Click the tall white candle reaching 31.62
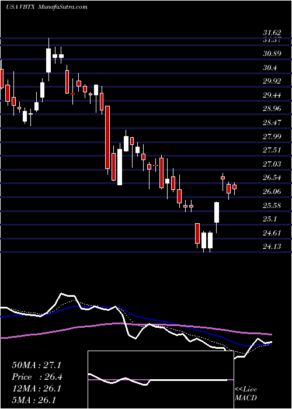292x409 pixels. pos(48,60)
